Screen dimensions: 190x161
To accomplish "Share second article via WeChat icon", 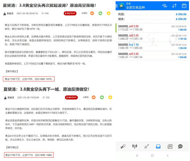I will [x=102, y=97].
